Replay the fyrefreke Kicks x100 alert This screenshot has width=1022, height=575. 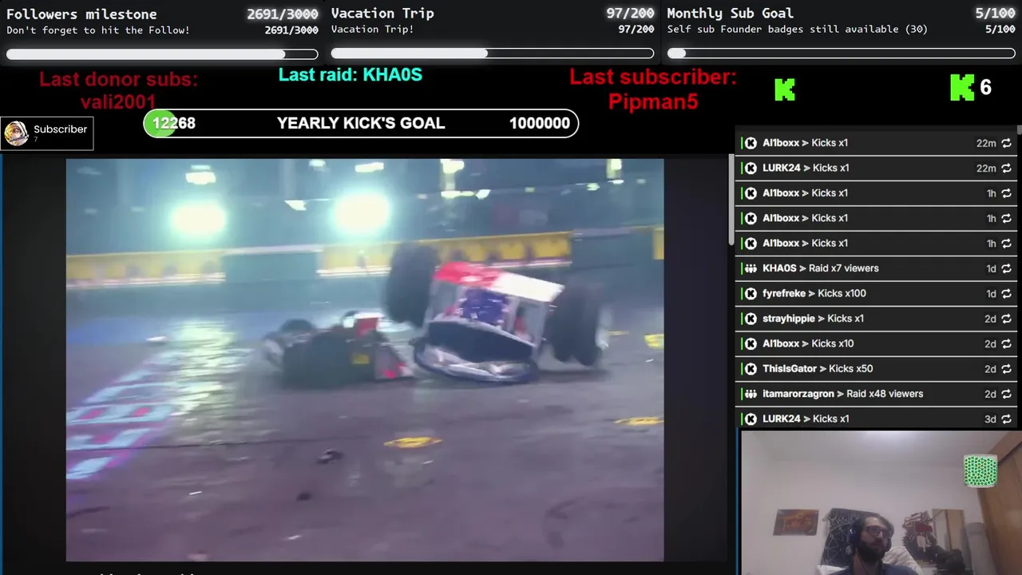[1006, 293]
